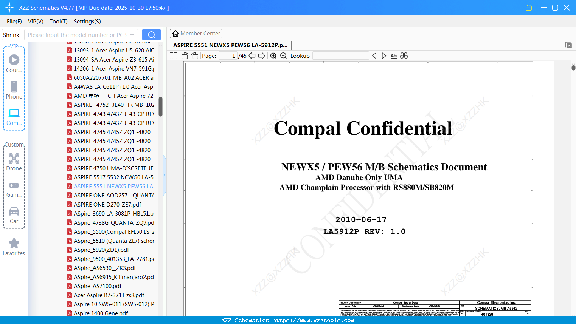Image resolution: width=576 pixels, height=324 pixels.
Task: Open ASPIRE ONE D270_ZE7.pdf
Action: tap(107, 204)
